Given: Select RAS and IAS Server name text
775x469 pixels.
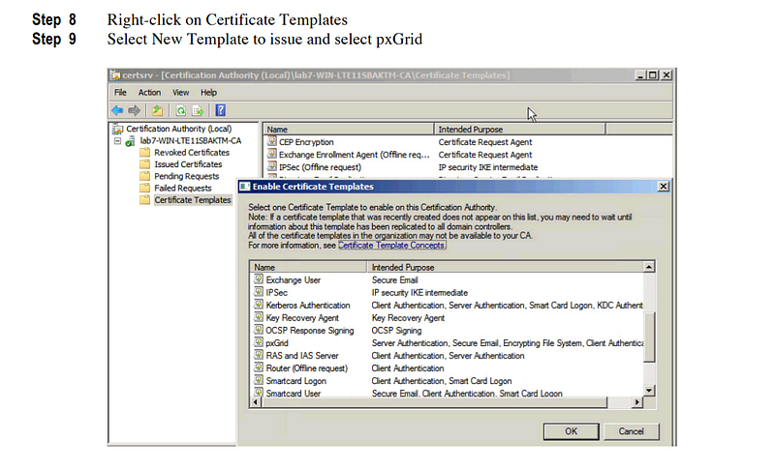Looking at the screenshot, I should tap(302, 356).
